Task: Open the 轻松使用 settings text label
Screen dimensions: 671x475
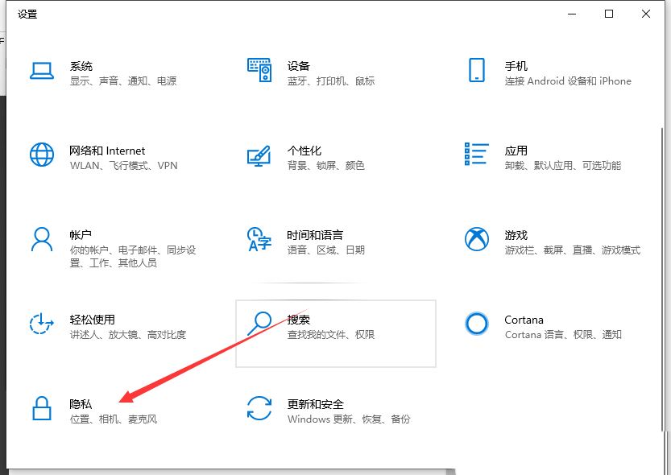Action: tap(92, 320)
